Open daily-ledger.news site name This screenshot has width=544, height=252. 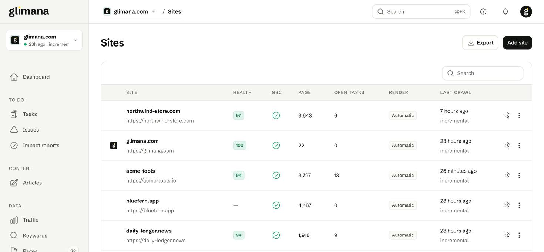click(x=149, y=231)
